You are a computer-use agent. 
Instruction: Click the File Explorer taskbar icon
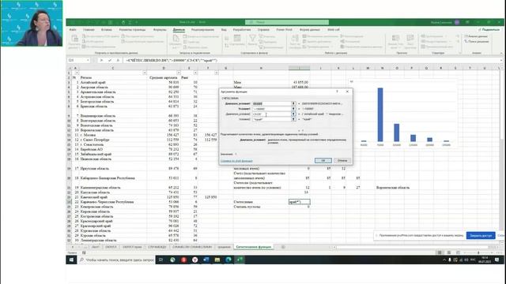[217, 260]
